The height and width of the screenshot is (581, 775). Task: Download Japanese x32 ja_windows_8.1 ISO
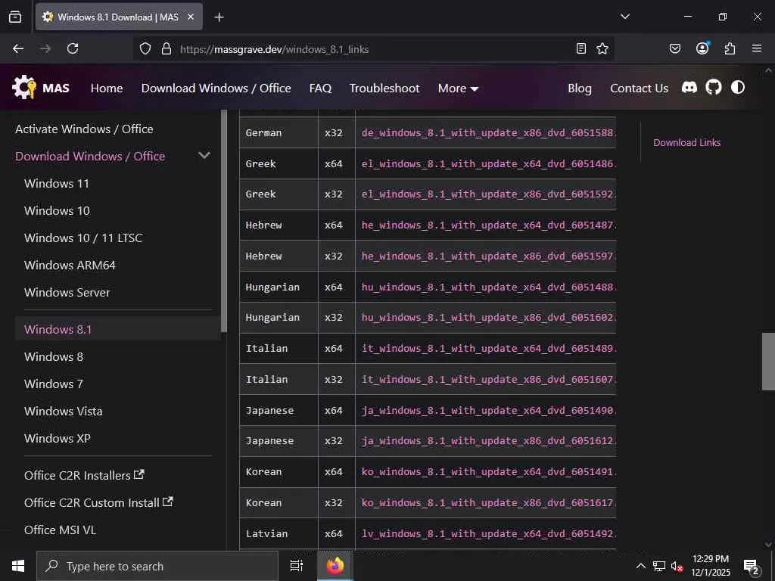click(488, 441)
